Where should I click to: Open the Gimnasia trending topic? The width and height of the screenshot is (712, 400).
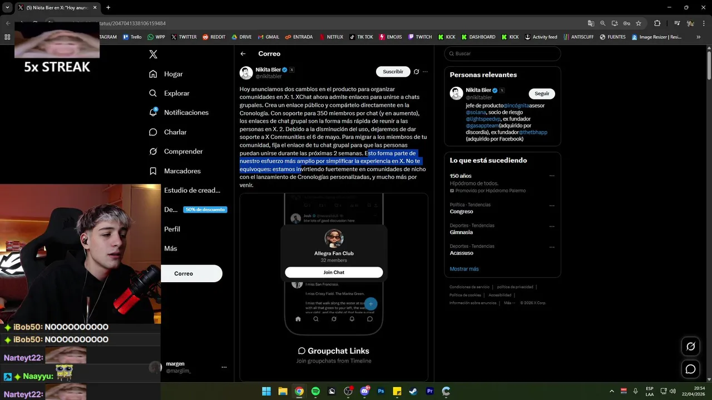[x=461, y=232]
